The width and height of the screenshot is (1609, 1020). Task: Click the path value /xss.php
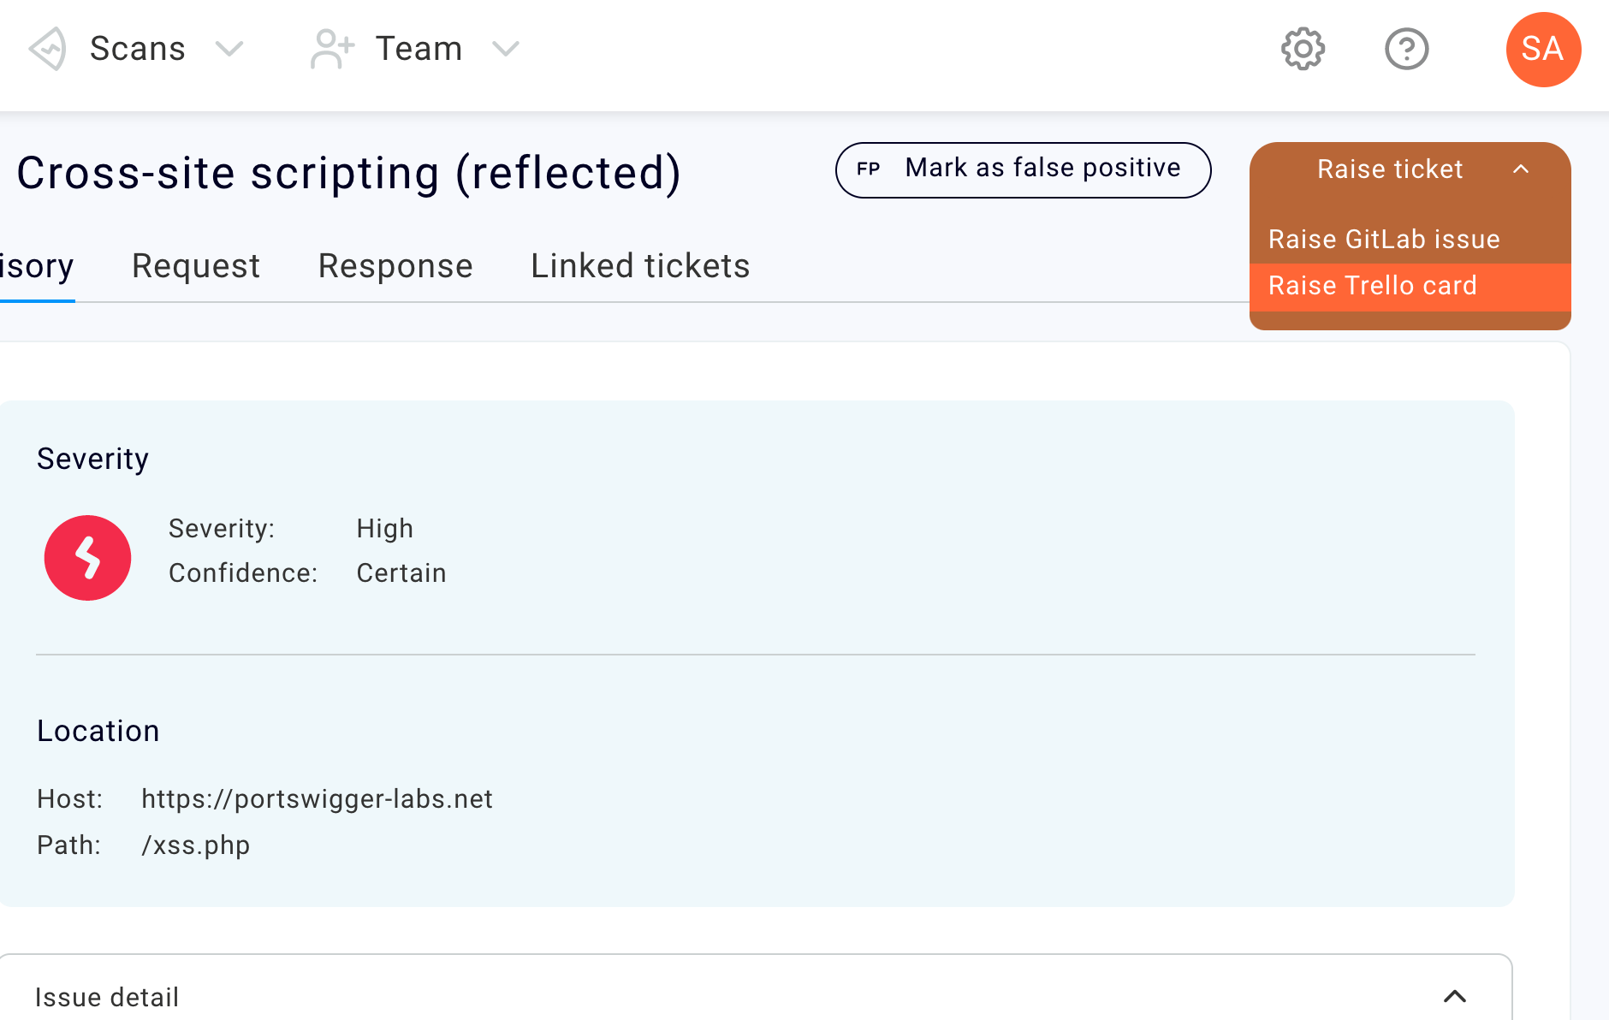(195, 845)
